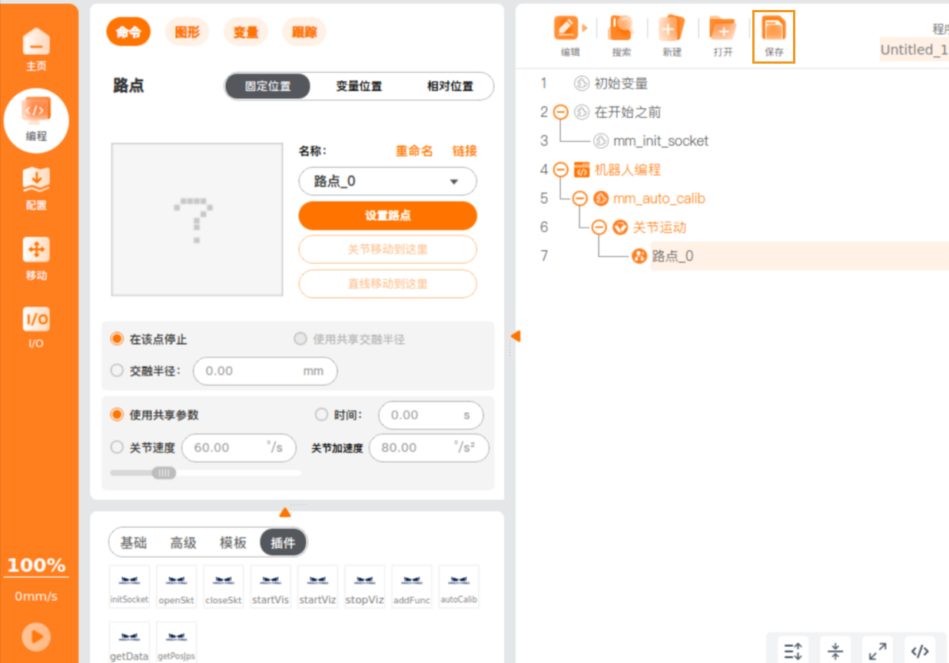Collapse the 在开始之前 tree node

click(x=561, y=112)
